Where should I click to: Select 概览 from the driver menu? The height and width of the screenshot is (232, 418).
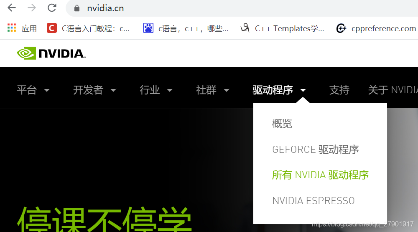click(282, 124)
